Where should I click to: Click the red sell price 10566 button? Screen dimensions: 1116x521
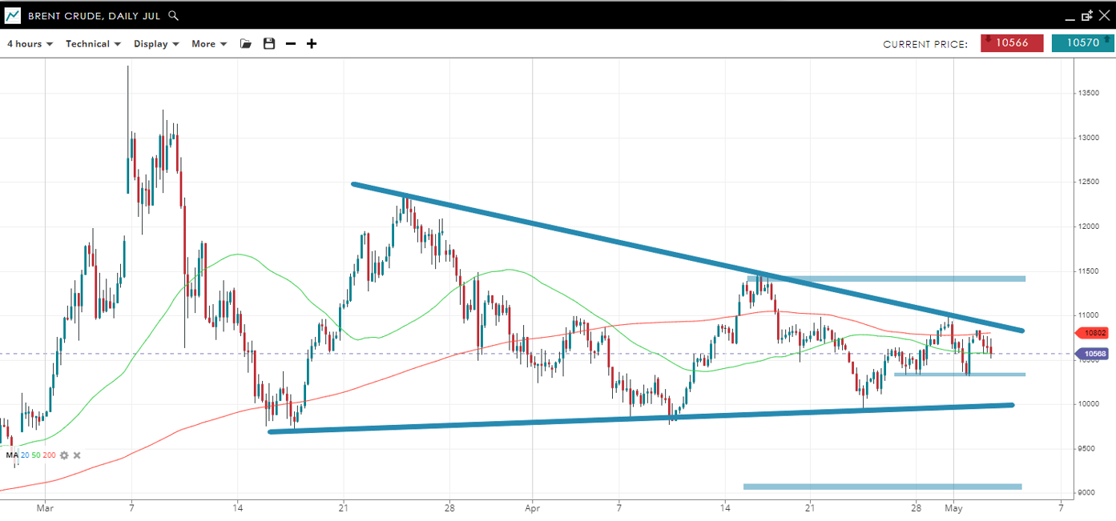(1011, 43)
